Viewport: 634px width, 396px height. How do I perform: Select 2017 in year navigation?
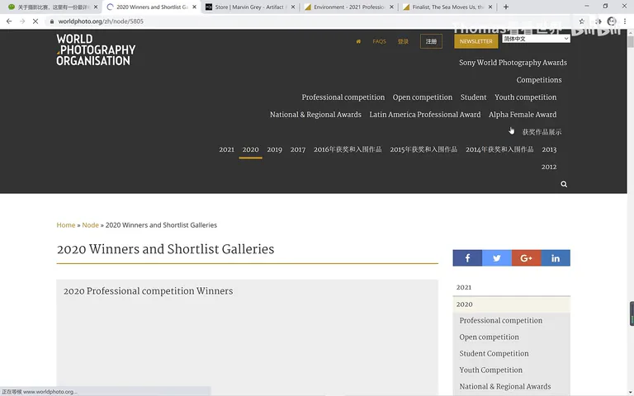297,149
